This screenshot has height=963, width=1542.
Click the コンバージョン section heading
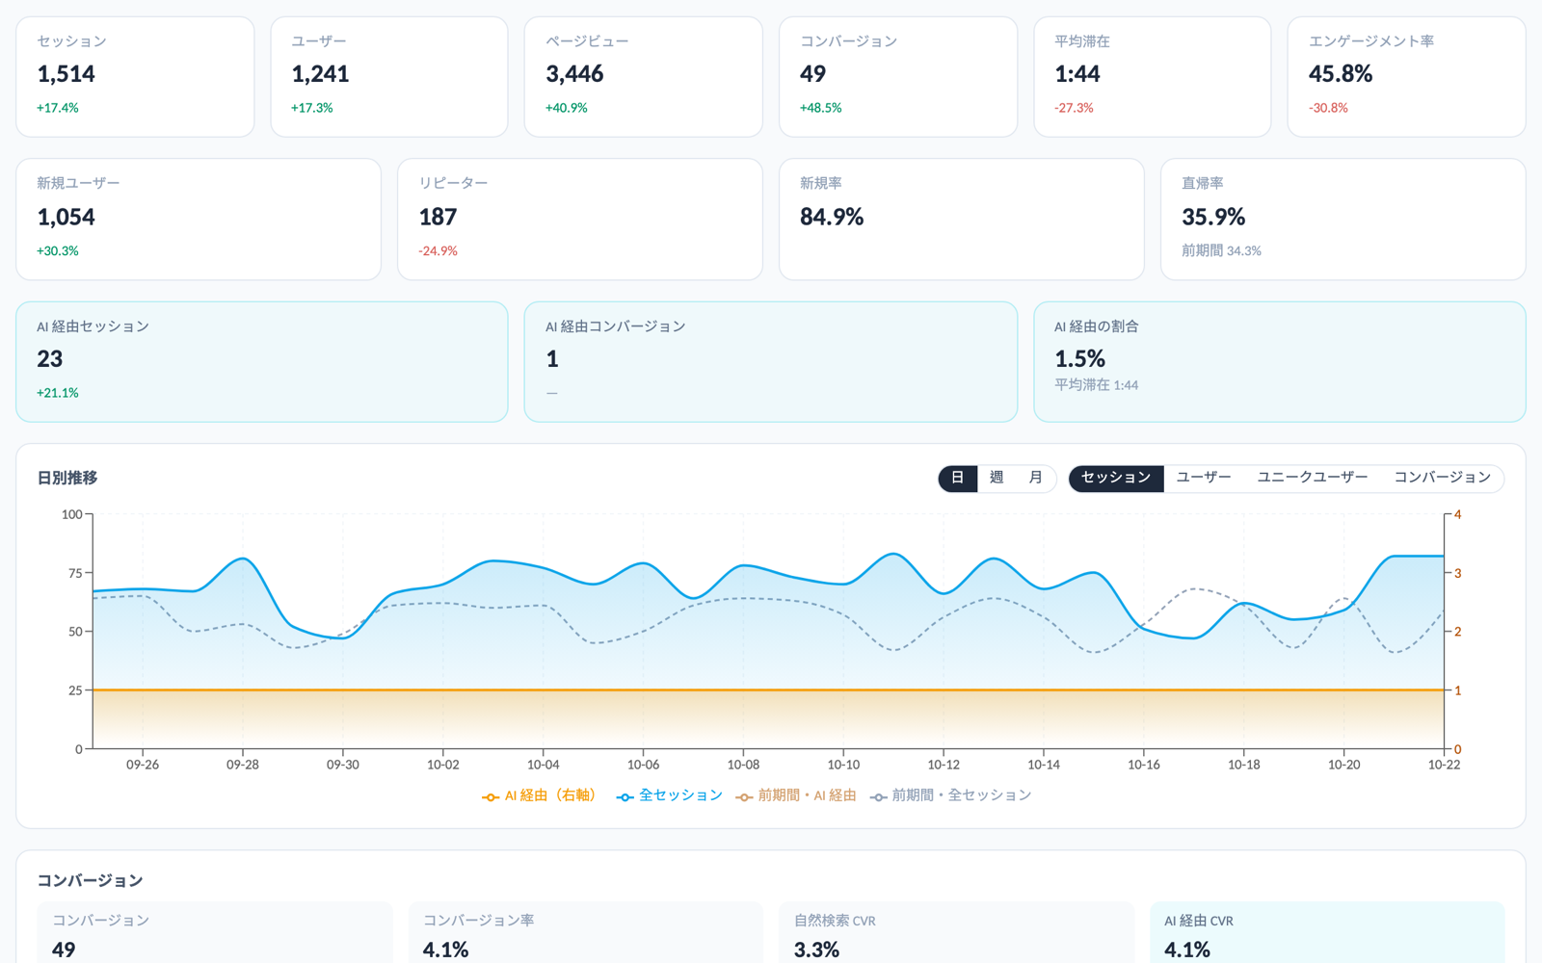point(90,880)
